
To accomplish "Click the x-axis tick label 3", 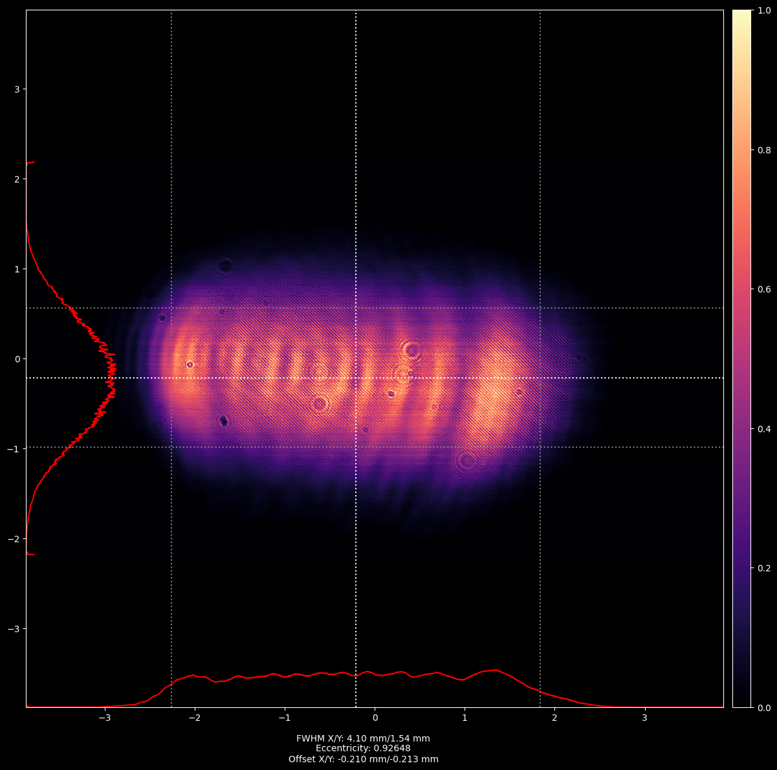I will pos(644,718).
